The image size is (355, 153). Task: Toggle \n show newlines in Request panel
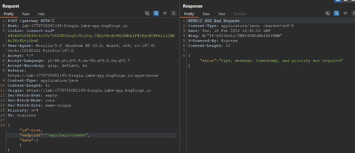(x=165, y=13)
